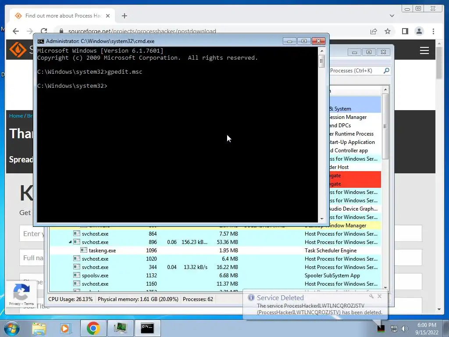Click the SourceForge logo on the webpage

click(x=18, y=49)
